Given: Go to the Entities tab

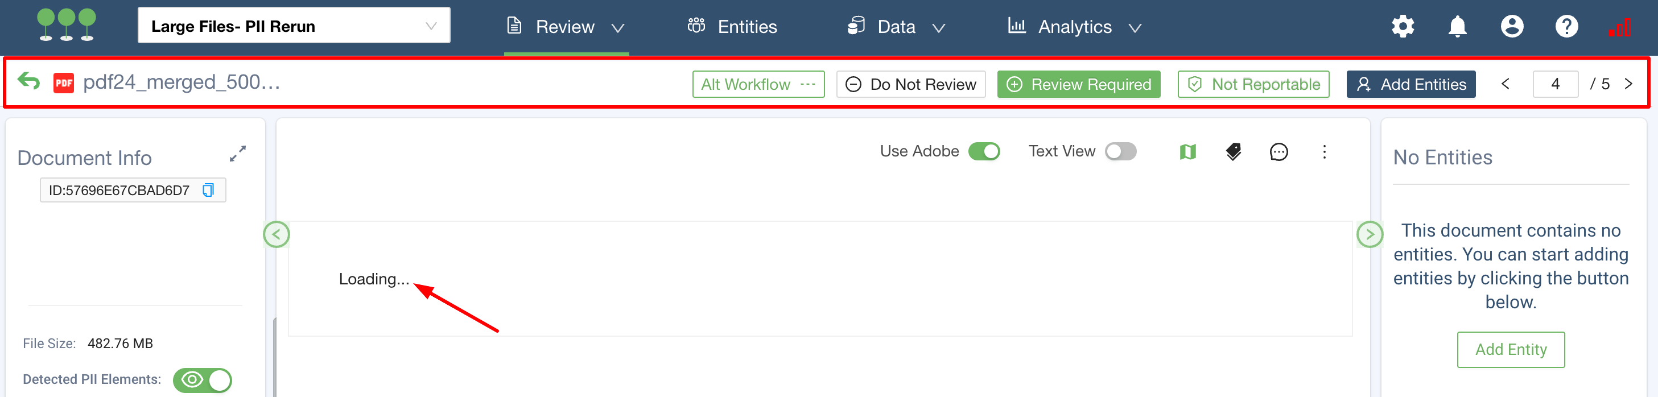Looking at the screenshot, I should pos(732,27).
